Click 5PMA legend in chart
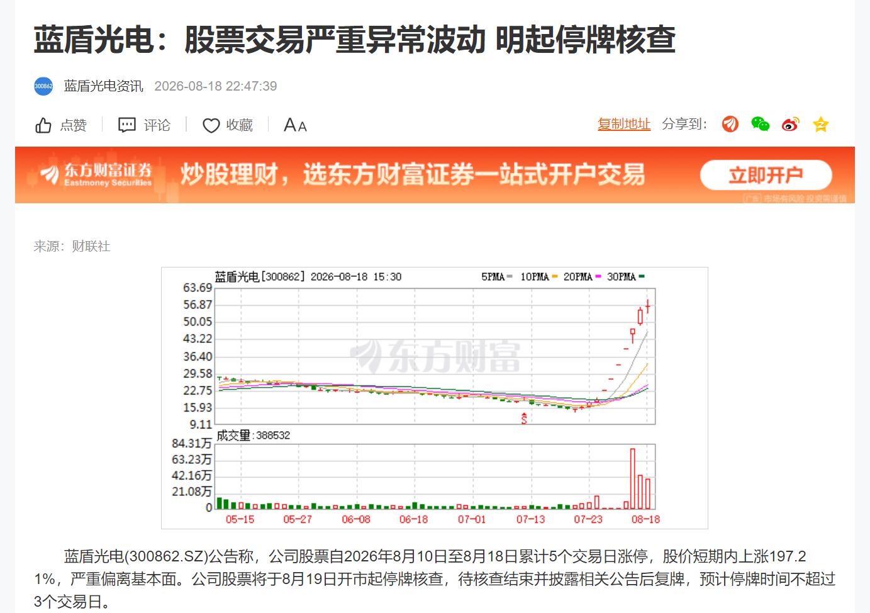The image size is (870, 613). coord(497,277)
